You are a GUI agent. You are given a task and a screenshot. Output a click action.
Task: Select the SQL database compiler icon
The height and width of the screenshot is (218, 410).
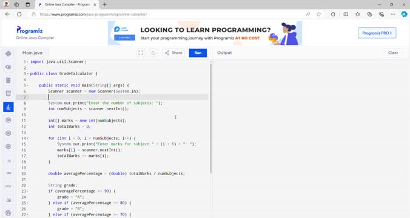pyautogui.click(x=8, y=81)
